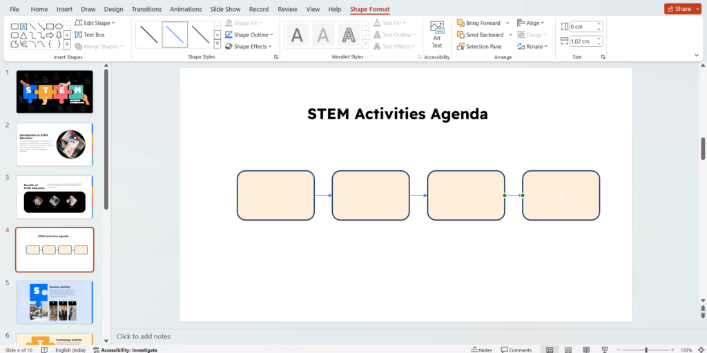Select the first black line shape style
The width and height of the screenshot is (707, 353).
coord(148,34)
